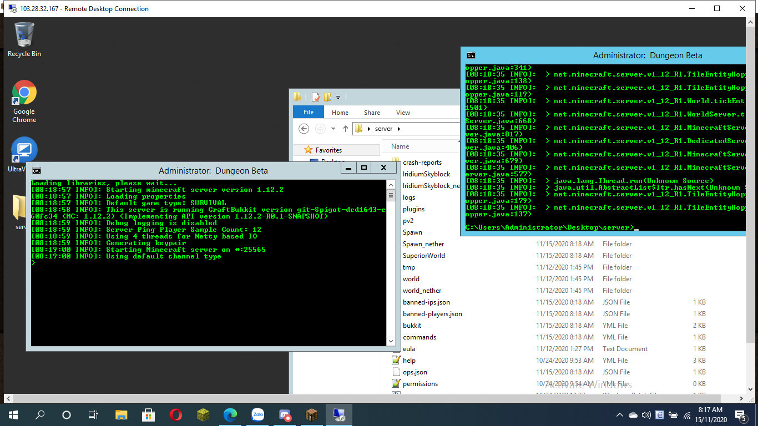This screenshot has width=758, height=426.
Task: Click the New Folder icon in Explorer title bar
Action: (327, 97)
